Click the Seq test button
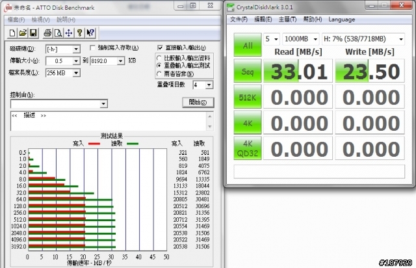The height and width of the screenshot is (268, 416). [x=248, y=71]
